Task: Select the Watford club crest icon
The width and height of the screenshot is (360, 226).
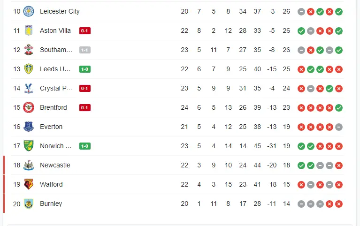Action: pos(29,184)
